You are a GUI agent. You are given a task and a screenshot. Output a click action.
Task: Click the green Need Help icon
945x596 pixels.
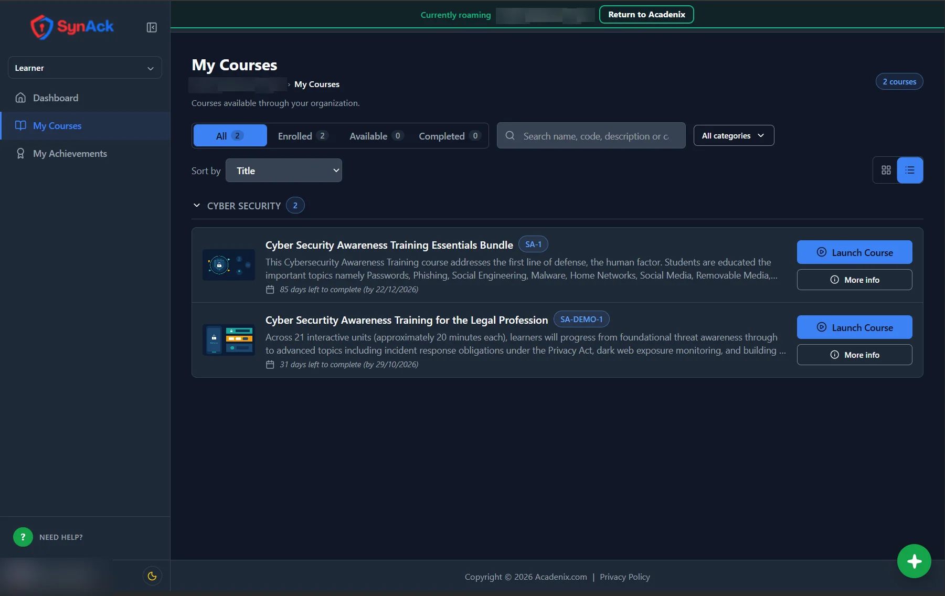tap(23, 537)
